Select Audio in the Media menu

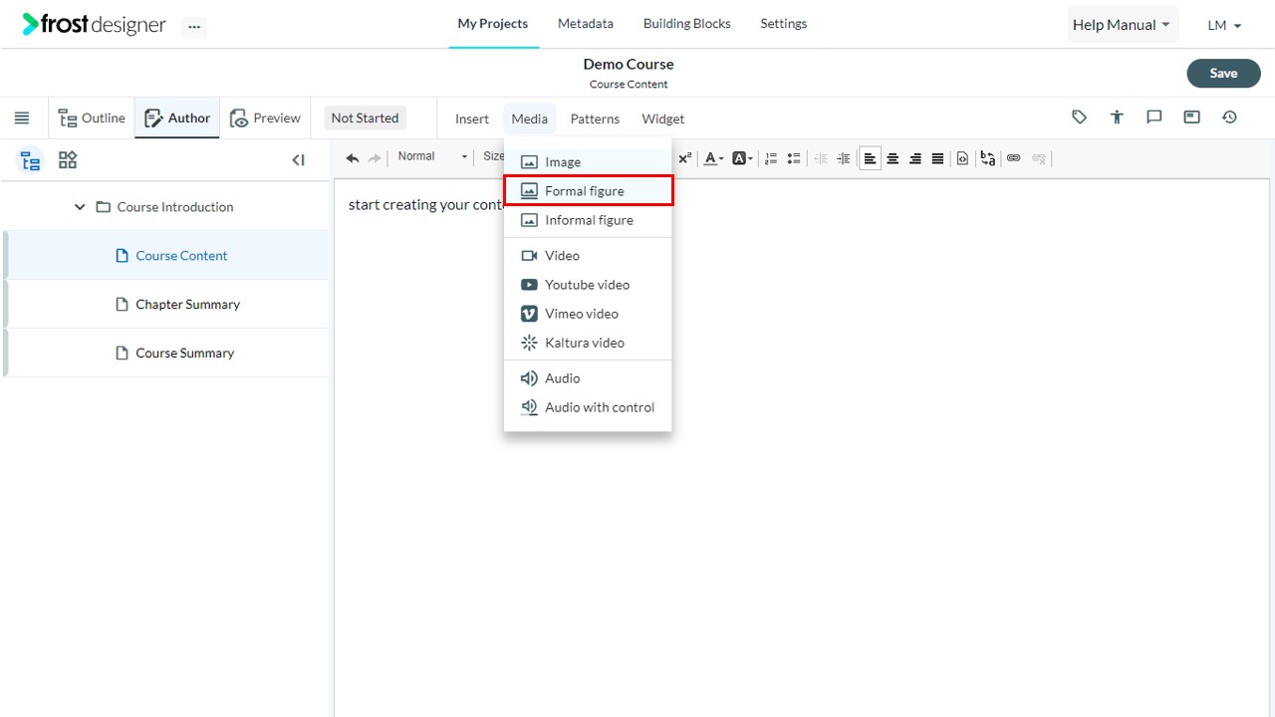[588, 377]
